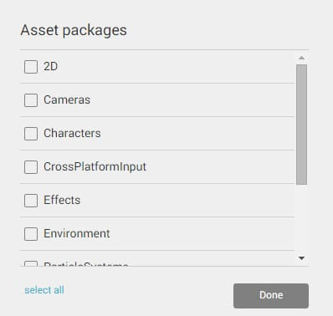Click the scrollbar up arrow
333x316 pixels.
(301, 58)
